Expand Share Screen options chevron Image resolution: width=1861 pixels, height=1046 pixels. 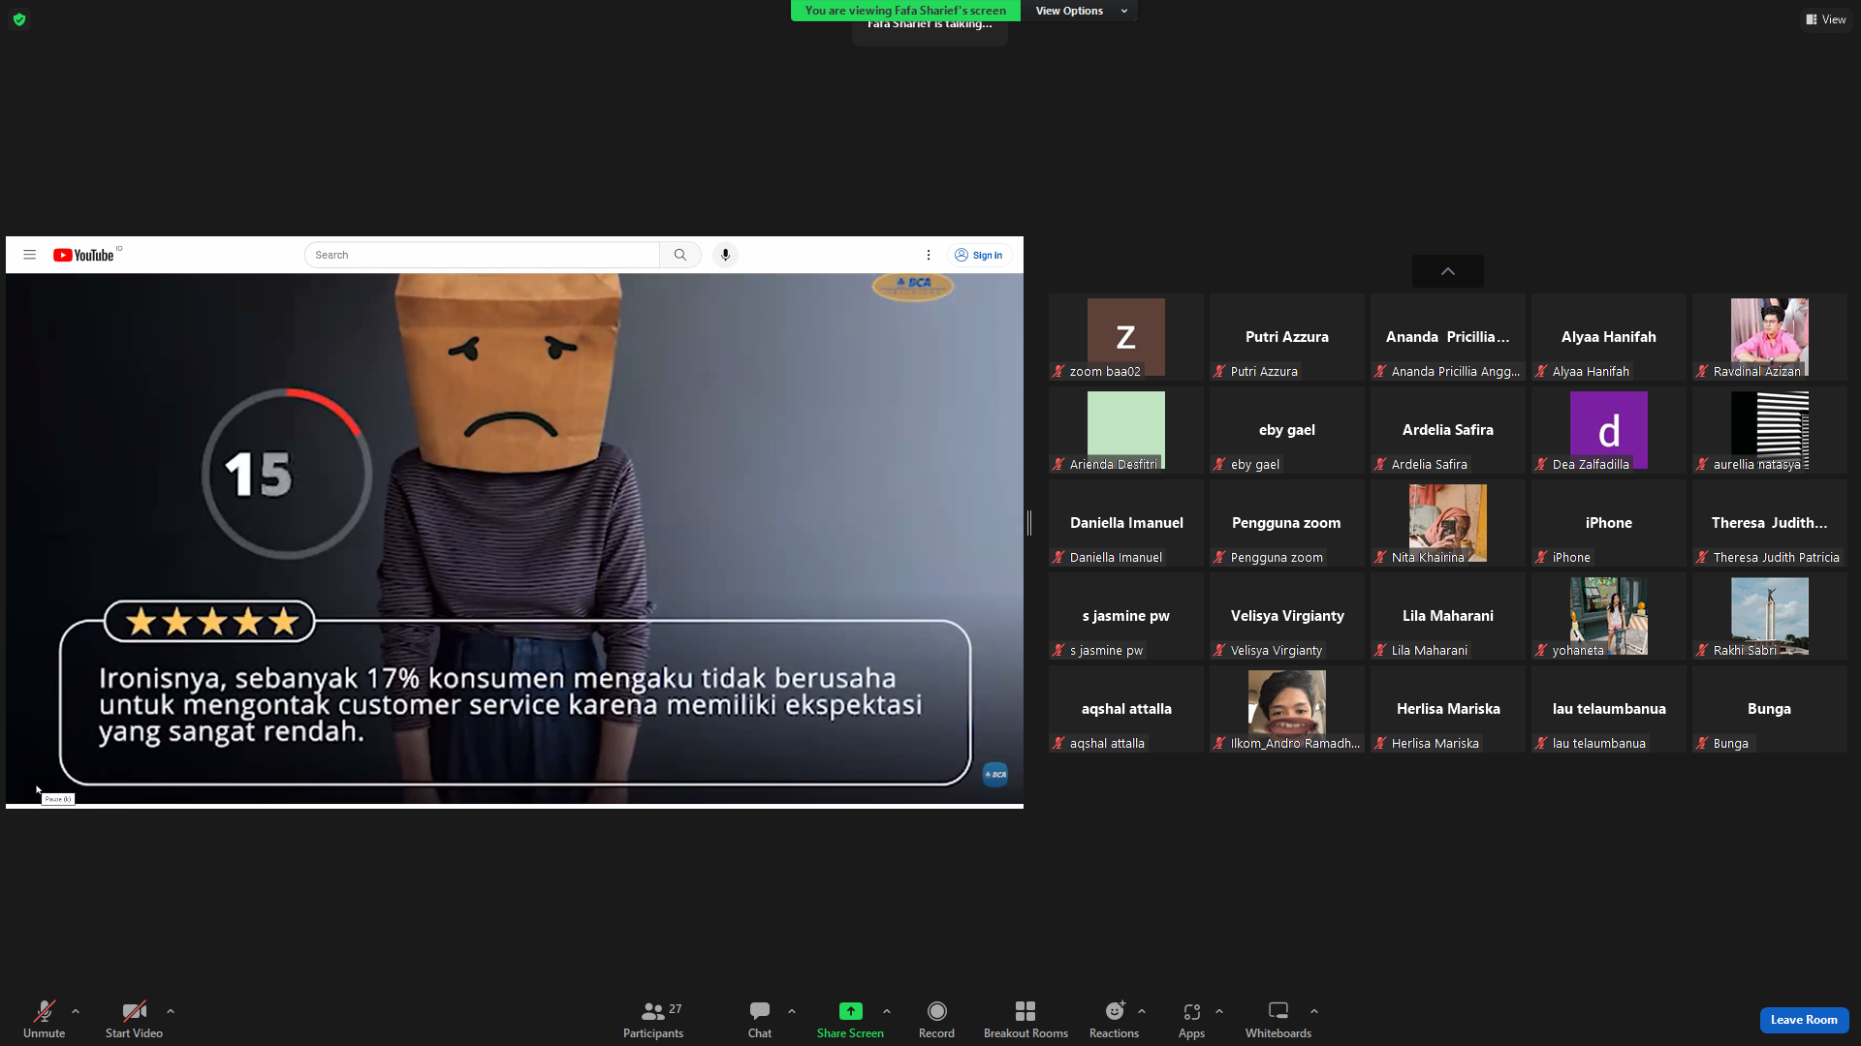click(887, 1011)
